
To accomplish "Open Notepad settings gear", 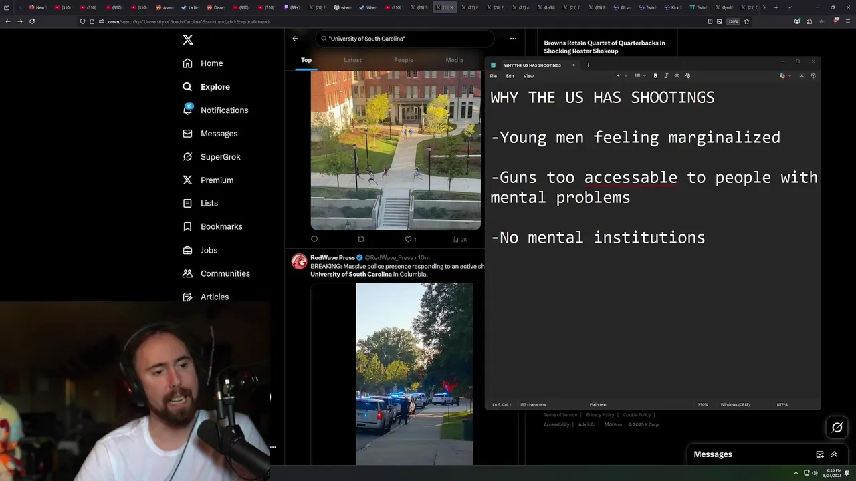I will click(813, 76).
